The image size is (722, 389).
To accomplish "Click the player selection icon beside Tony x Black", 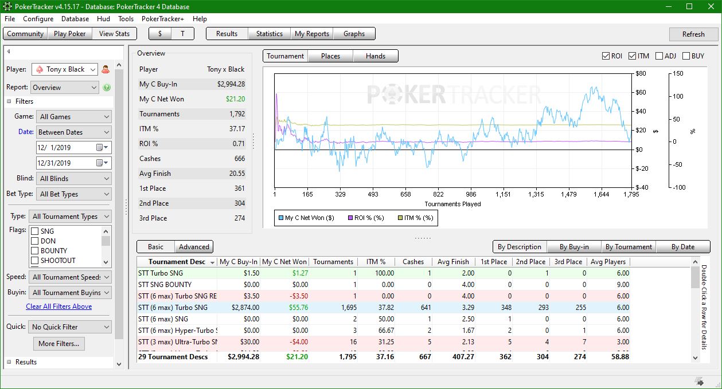I will point(106,69).
